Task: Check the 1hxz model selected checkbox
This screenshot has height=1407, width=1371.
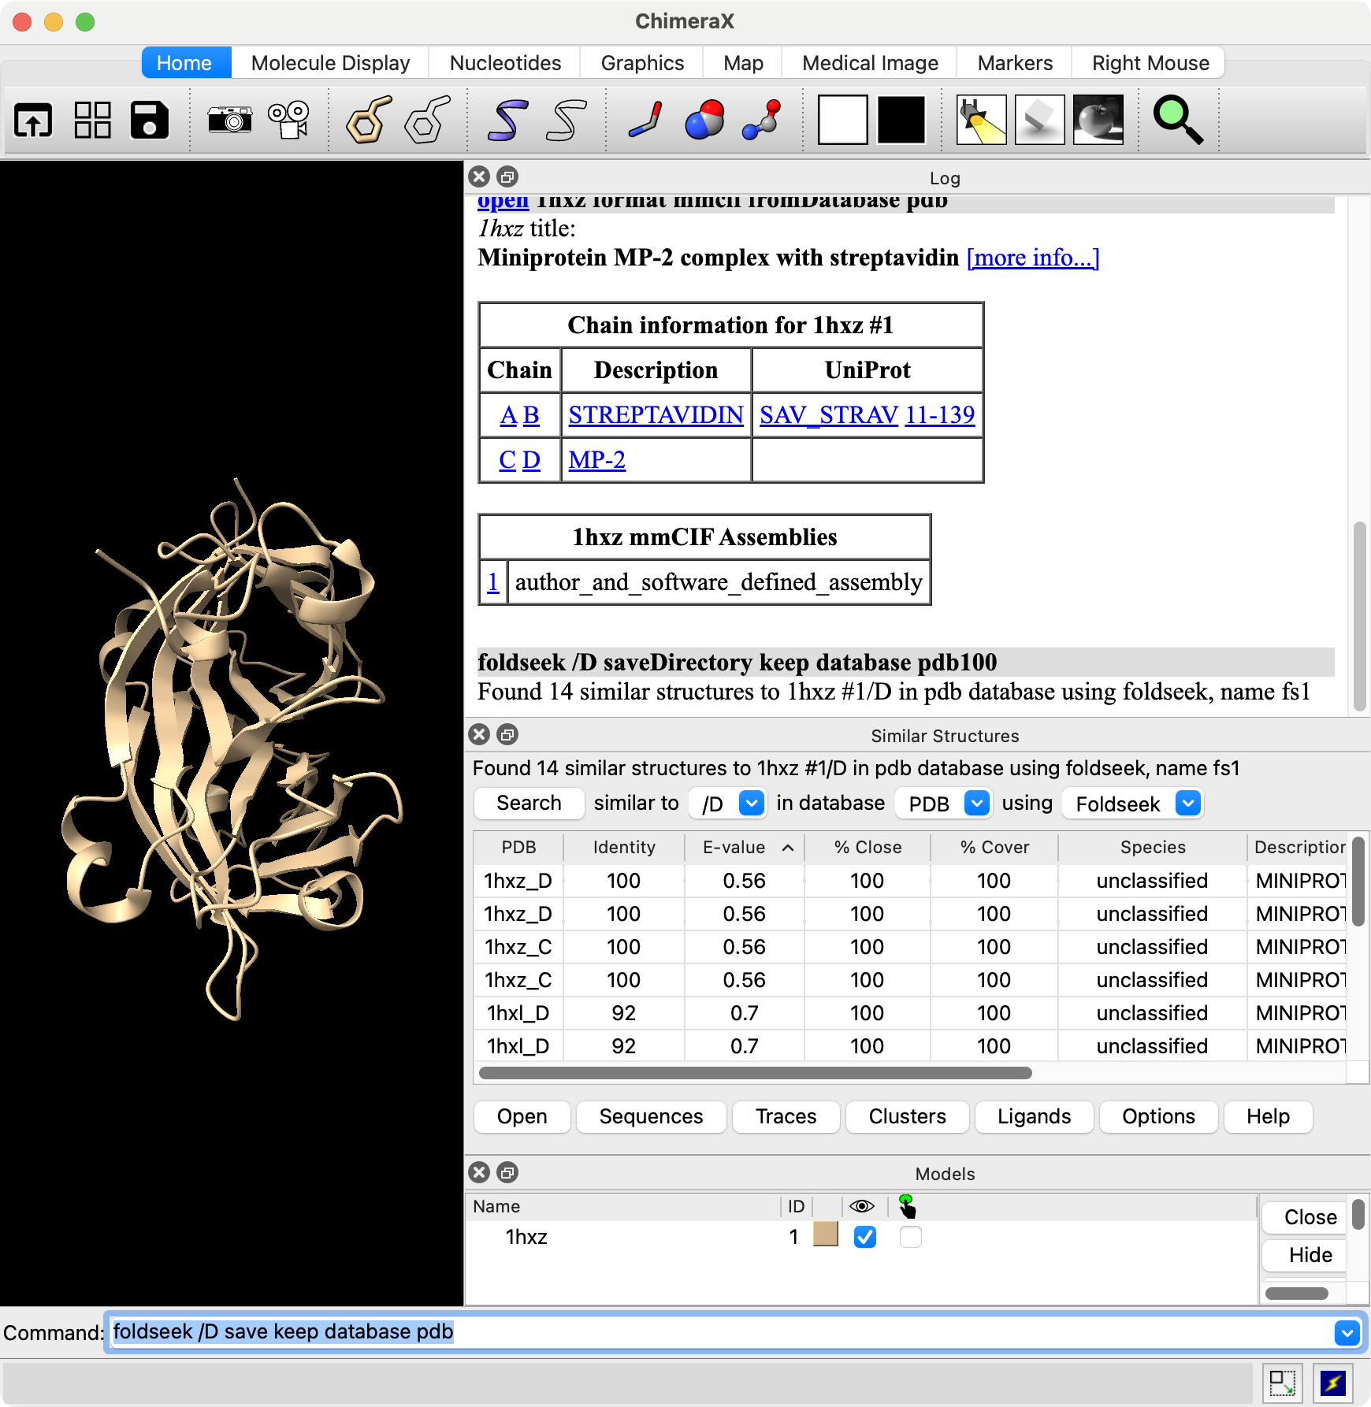Action: click(x=910, y=1237)
